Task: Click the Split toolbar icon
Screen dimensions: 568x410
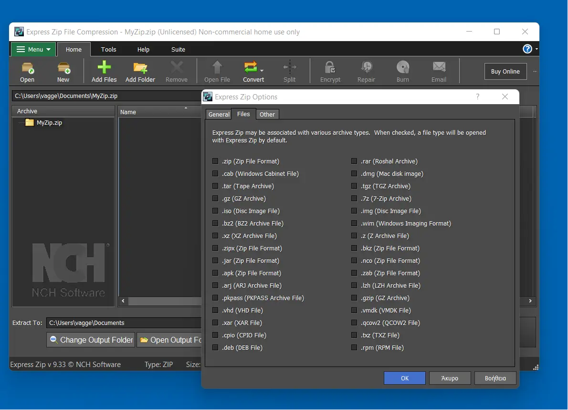Action: 289,67
